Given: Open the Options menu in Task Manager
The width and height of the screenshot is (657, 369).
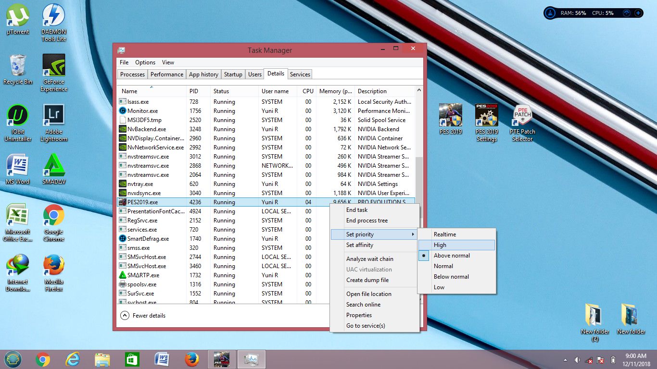Looking at the screenshot, I should coord(145,62).
